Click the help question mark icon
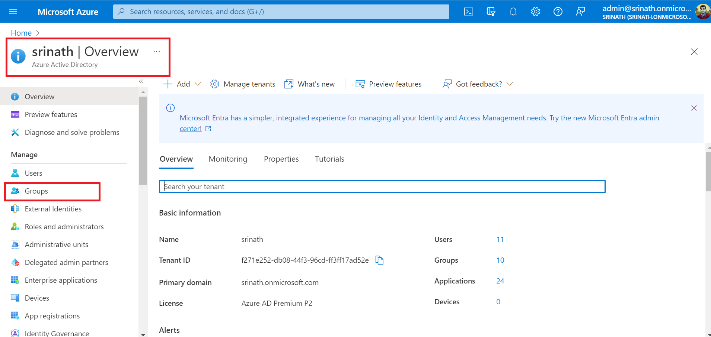Screen dimensions: 711x337 click(x=558, y=12)
